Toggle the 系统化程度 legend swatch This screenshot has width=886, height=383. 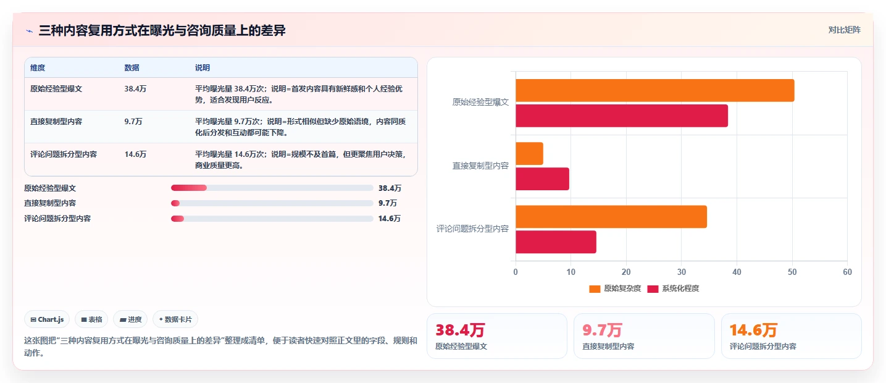(653, 288)
